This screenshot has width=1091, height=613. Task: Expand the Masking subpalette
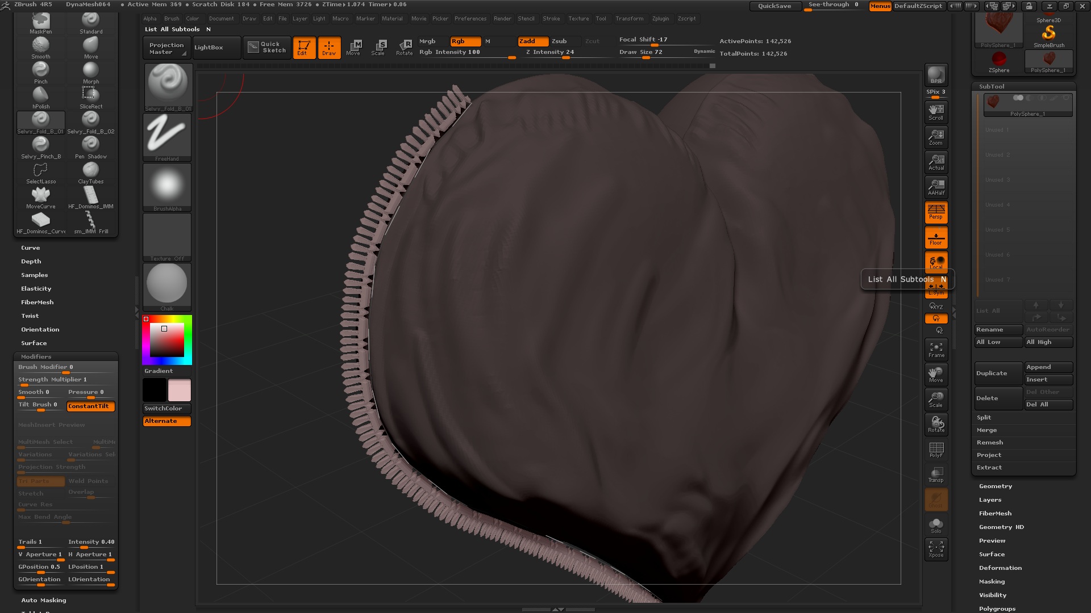click(x=992, y=582)
